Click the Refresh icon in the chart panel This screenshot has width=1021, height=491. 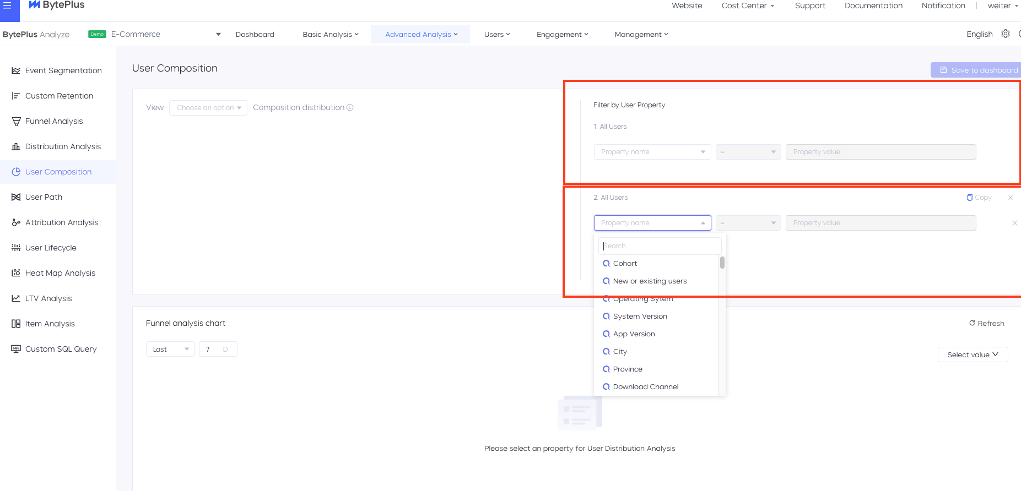click(973, 323)
